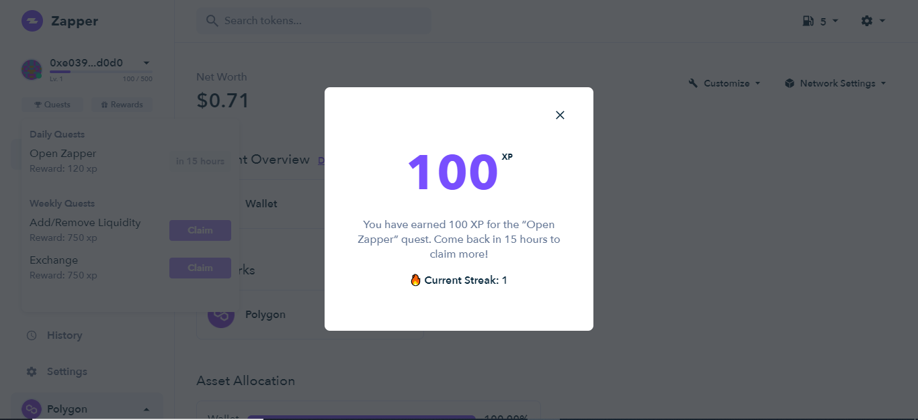Image resolution: width=918 pixels, height=420 pixels.
Task: Click the Daily Quests heading
Action: pos(57,134)
